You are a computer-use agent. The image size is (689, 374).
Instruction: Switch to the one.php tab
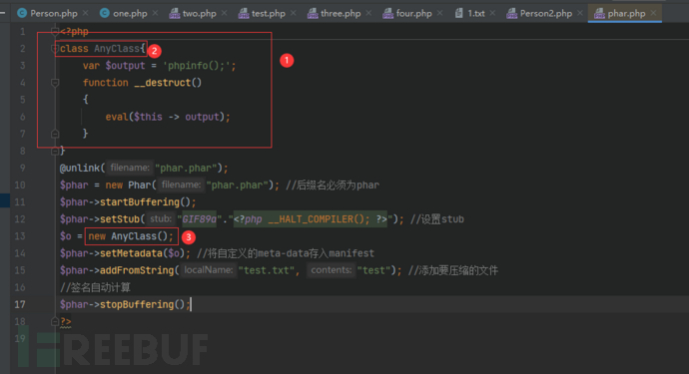coord(129,13)
